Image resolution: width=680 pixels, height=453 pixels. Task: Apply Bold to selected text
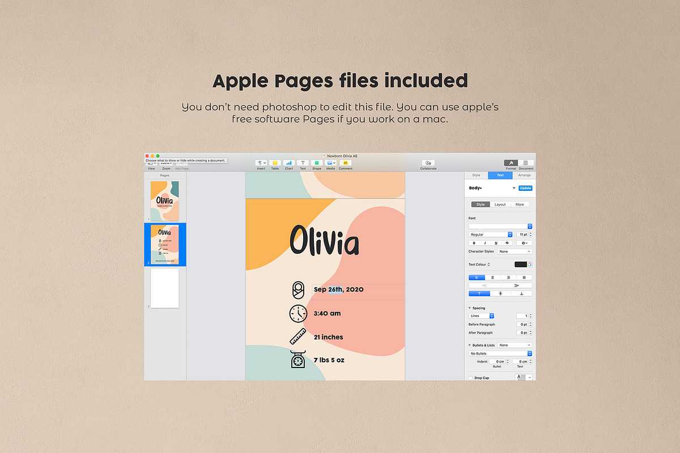474,243
